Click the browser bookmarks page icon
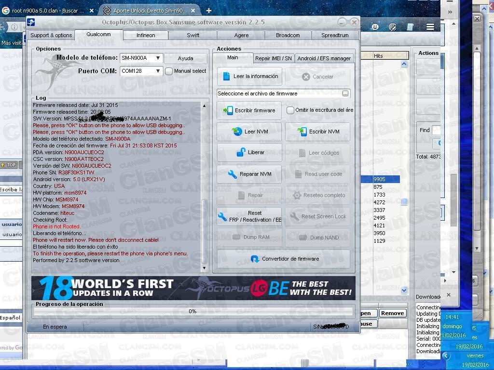 [x=410, y=27]
